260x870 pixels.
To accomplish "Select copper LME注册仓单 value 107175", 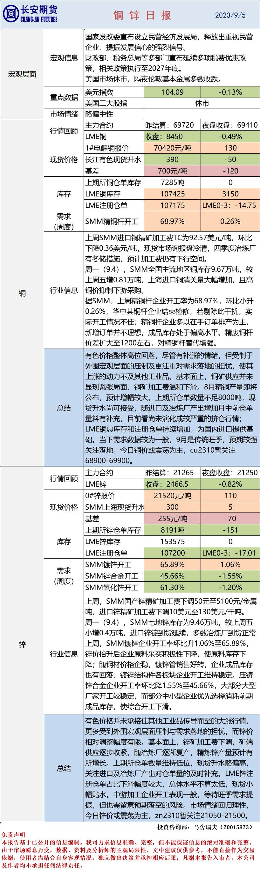I will click(173, 205).
